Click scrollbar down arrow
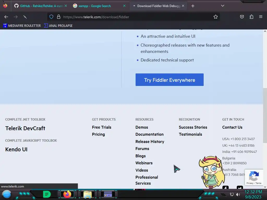Image resolution: width=267 pixels, height=200 pixels. click(265, 187)
